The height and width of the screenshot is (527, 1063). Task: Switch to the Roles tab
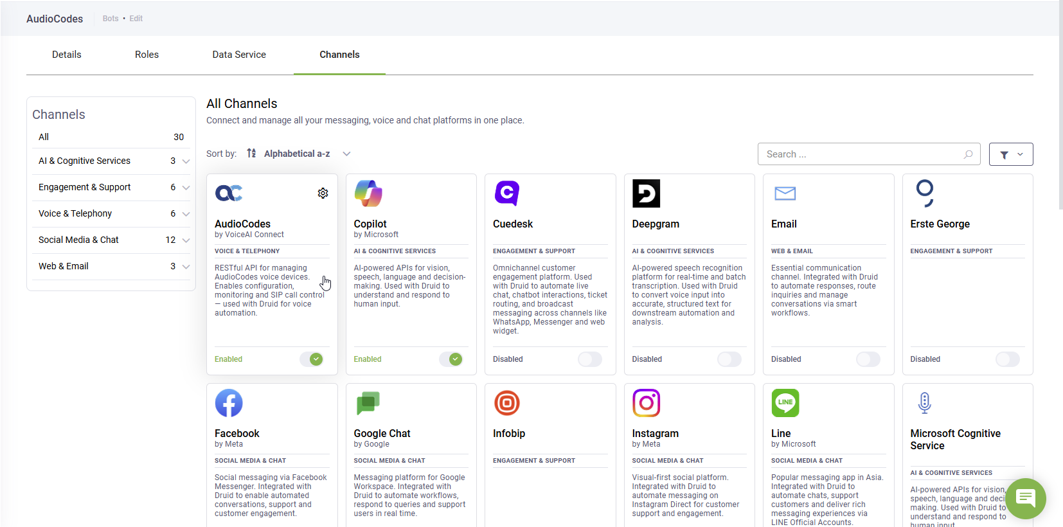pyautogui.click(x=147, y=55)
